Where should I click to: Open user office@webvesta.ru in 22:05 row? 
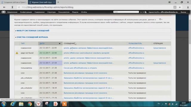136,48
